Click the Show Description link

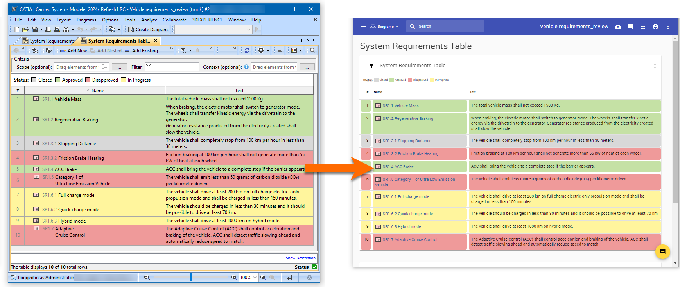(300, 258)
